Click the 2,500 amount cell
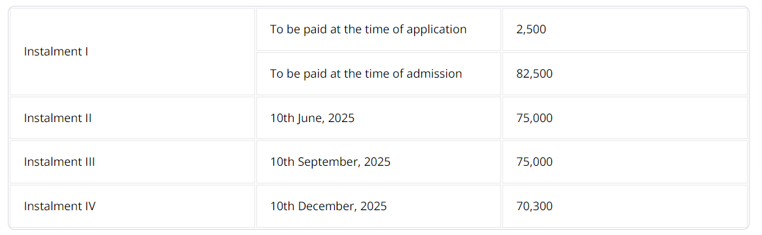Screen dimensions: 762x235 [625, 29]
